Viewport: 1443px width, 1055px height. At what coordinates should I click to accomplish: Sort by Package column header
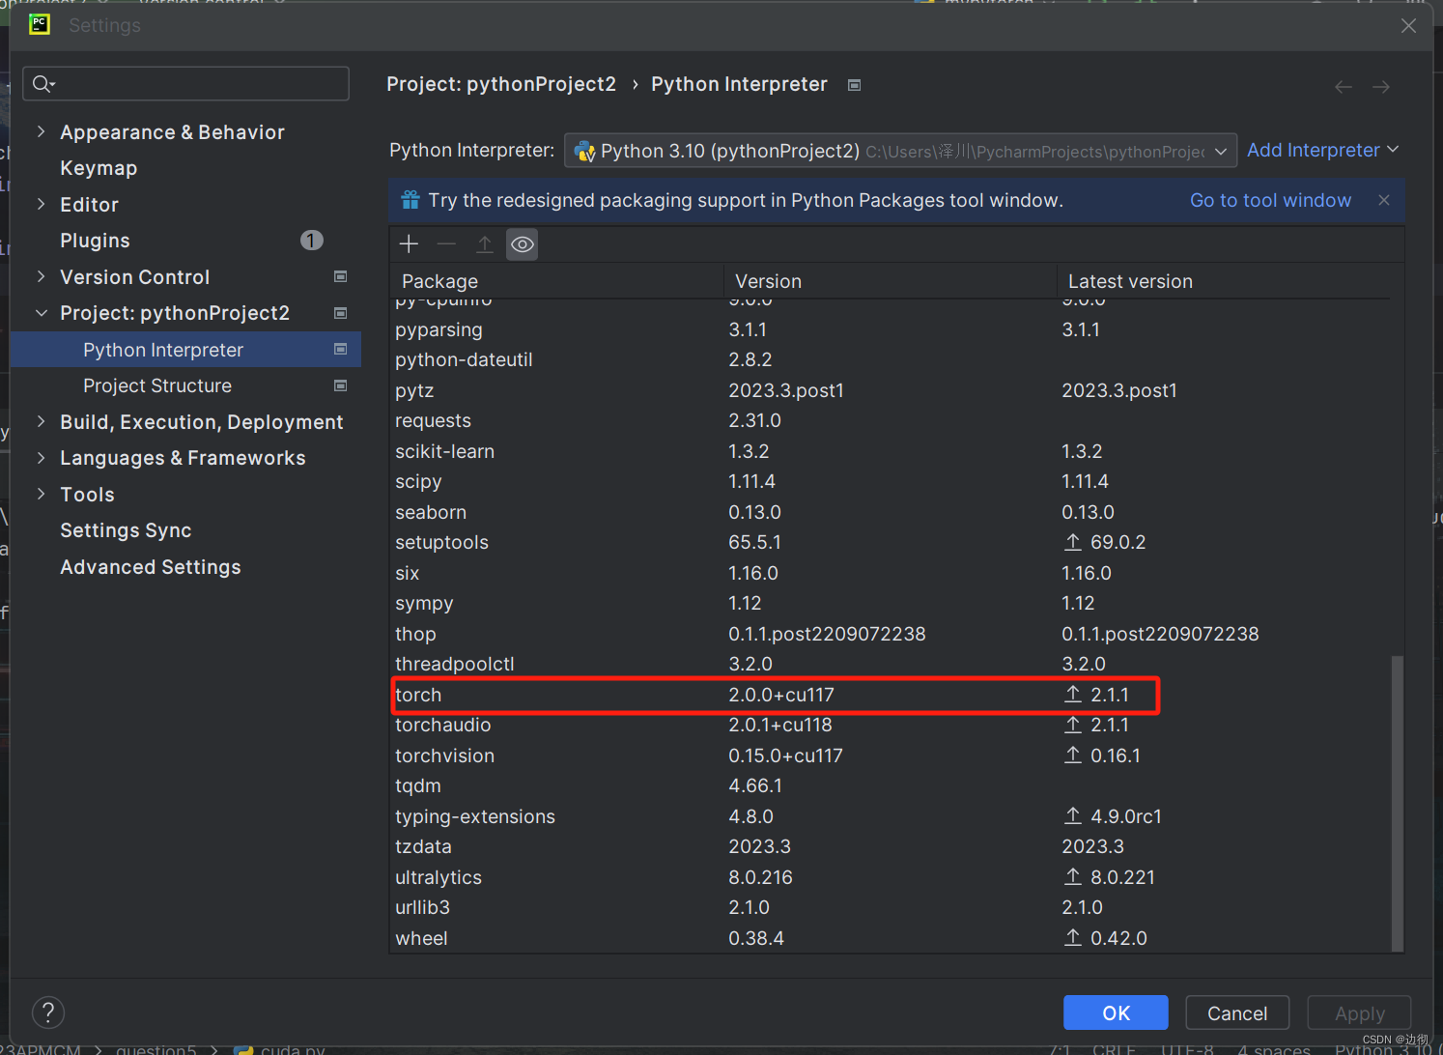click(556, 281)
